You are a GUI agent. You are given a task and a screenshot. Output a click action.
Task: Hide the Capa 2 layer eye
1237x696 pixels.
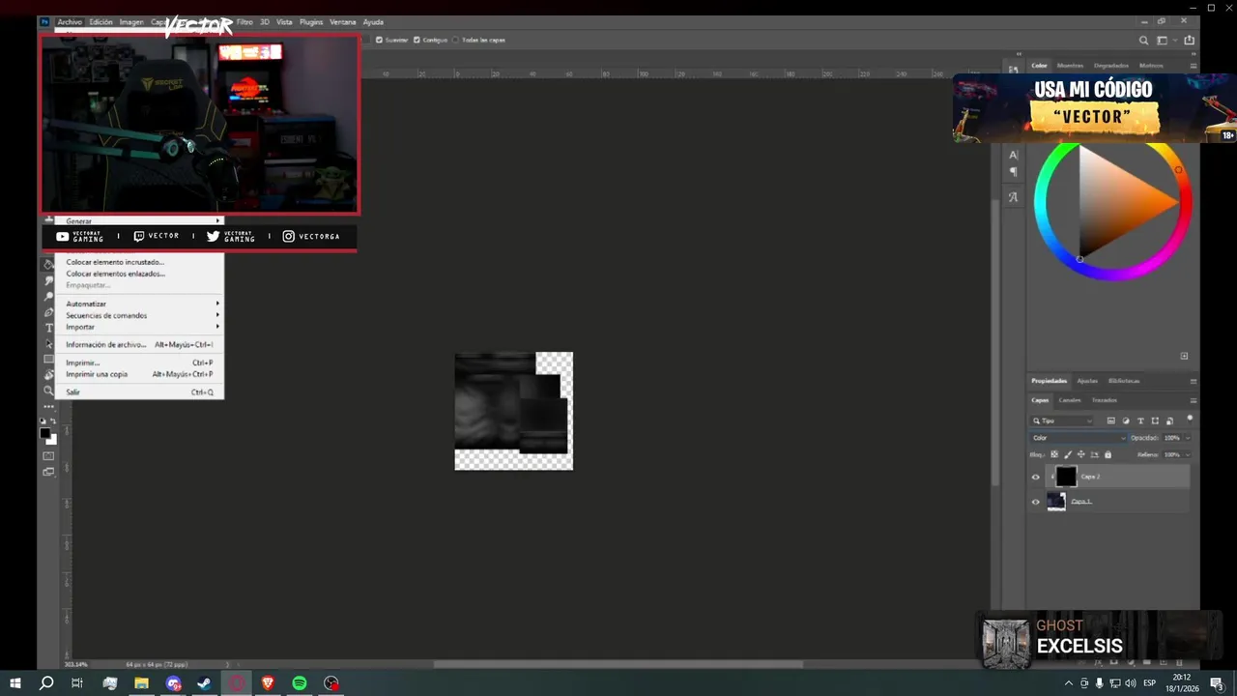point(1036,477)
